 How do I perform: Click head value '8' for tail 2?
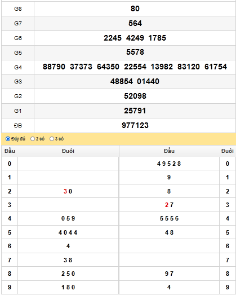click(169, 191)
